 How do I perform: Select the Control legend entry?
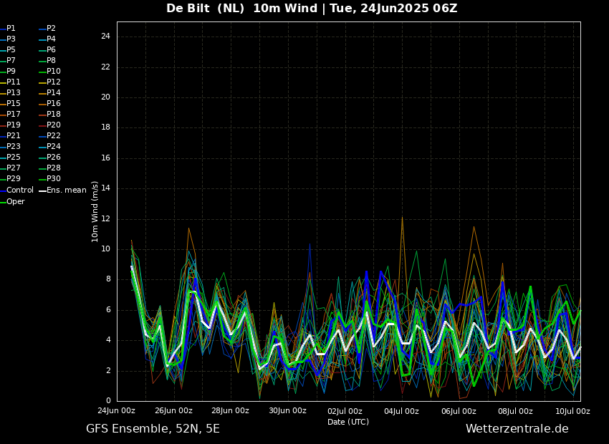point(20,190)
